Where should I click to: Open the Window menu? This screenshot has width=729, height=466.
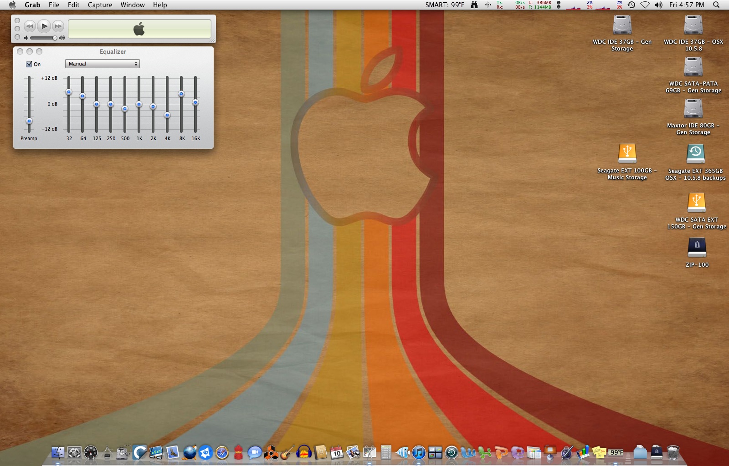pyautogui.click(x=133, y=5)
